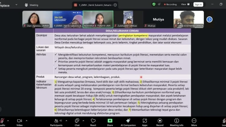Image resolution: width=226 pixels, height=127 pixels.
Task: Toggle the microphone Audio button
Action: click(2, 122)
